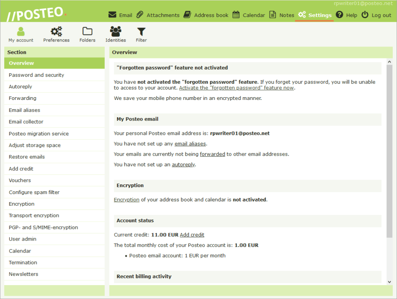Open Adjust storage space section
Screen dimensions: 397x299
point(54,145)
